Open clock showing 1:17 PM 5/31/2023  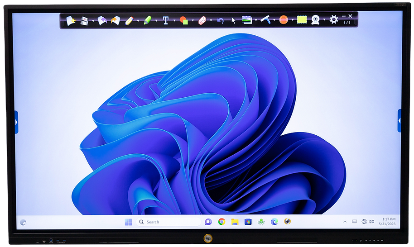[x=387, y=221]
